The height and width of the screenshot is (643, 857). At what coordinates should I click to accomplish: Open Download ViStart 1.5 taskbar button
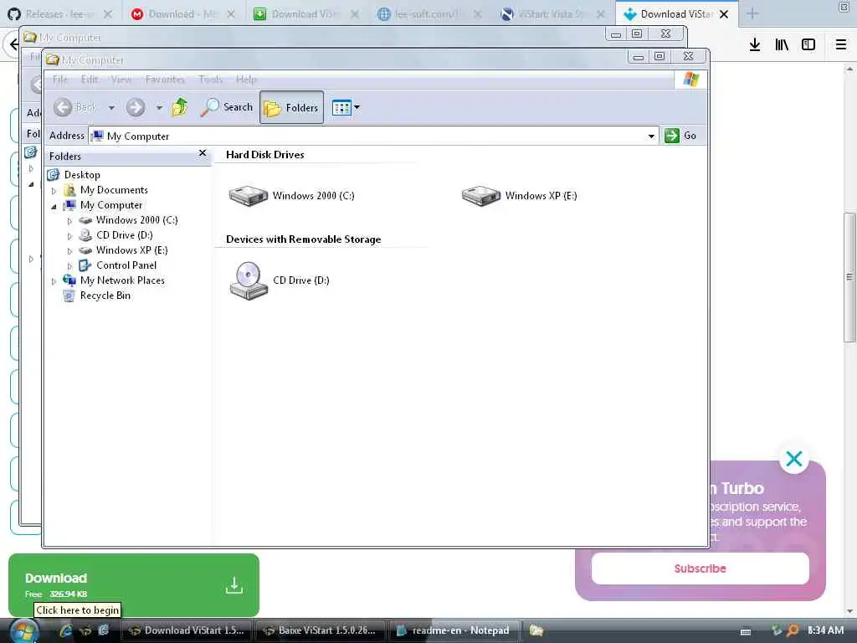187,630
